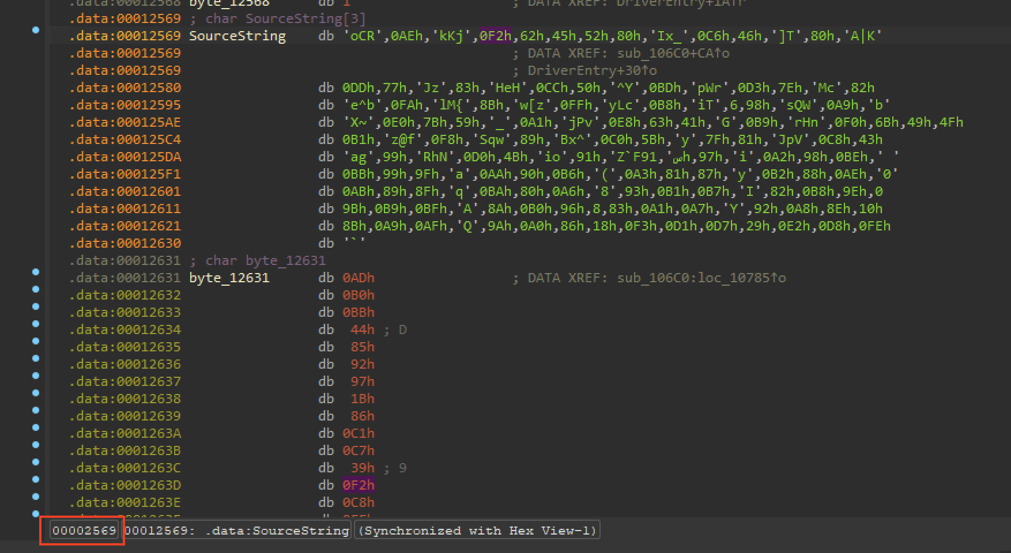The image size is (1011, 553).
Task: Click address .data:00012580
Action: coord(125,88)
